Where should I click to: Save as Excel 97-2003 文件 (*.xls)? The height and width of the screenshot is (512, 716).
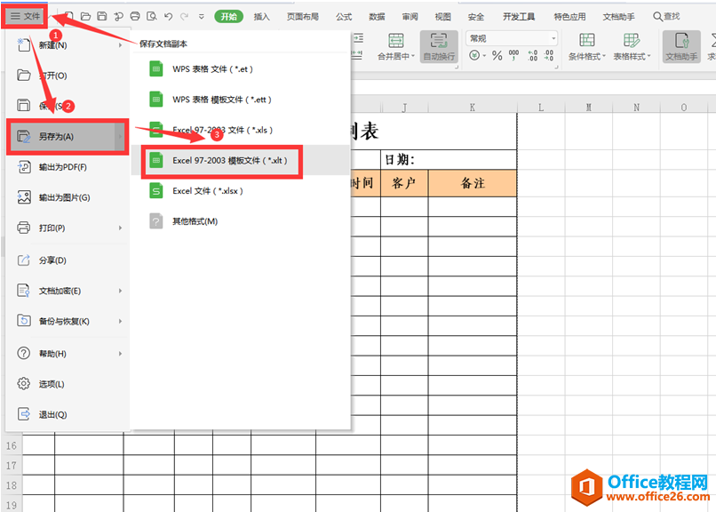[241, 130]
